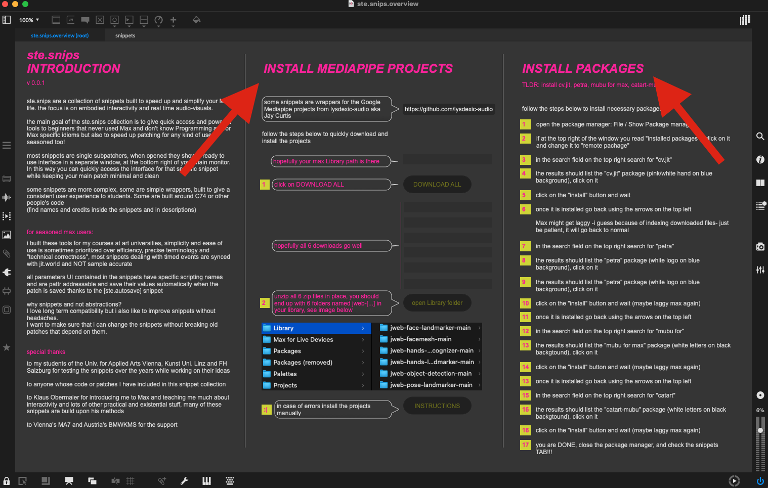Open the patcher windows icon in bottom toolbar
Image resolution: width=768 pixels, height=488 pixels.
pos(92,481)
